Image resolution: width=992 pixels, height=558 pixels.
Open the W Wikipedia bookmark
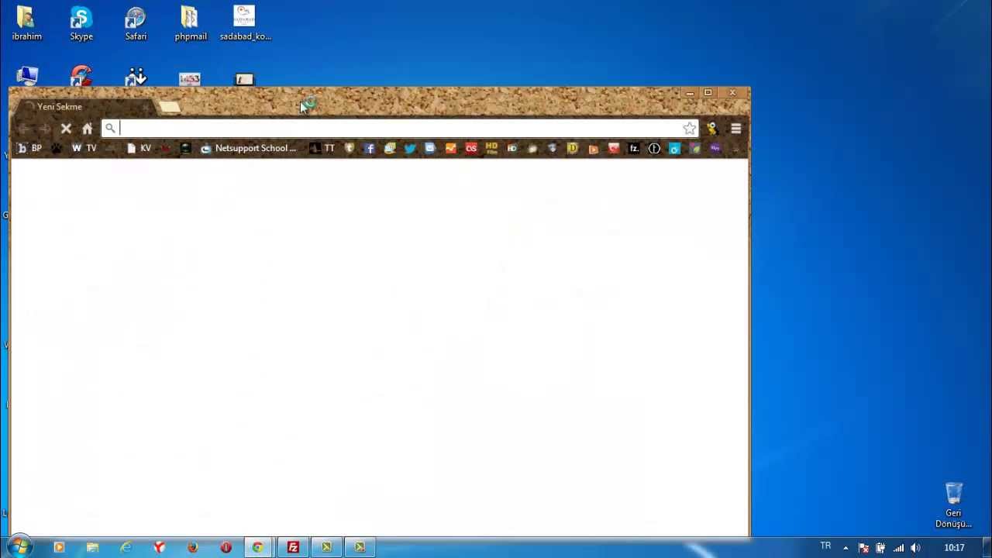point(76,148)
